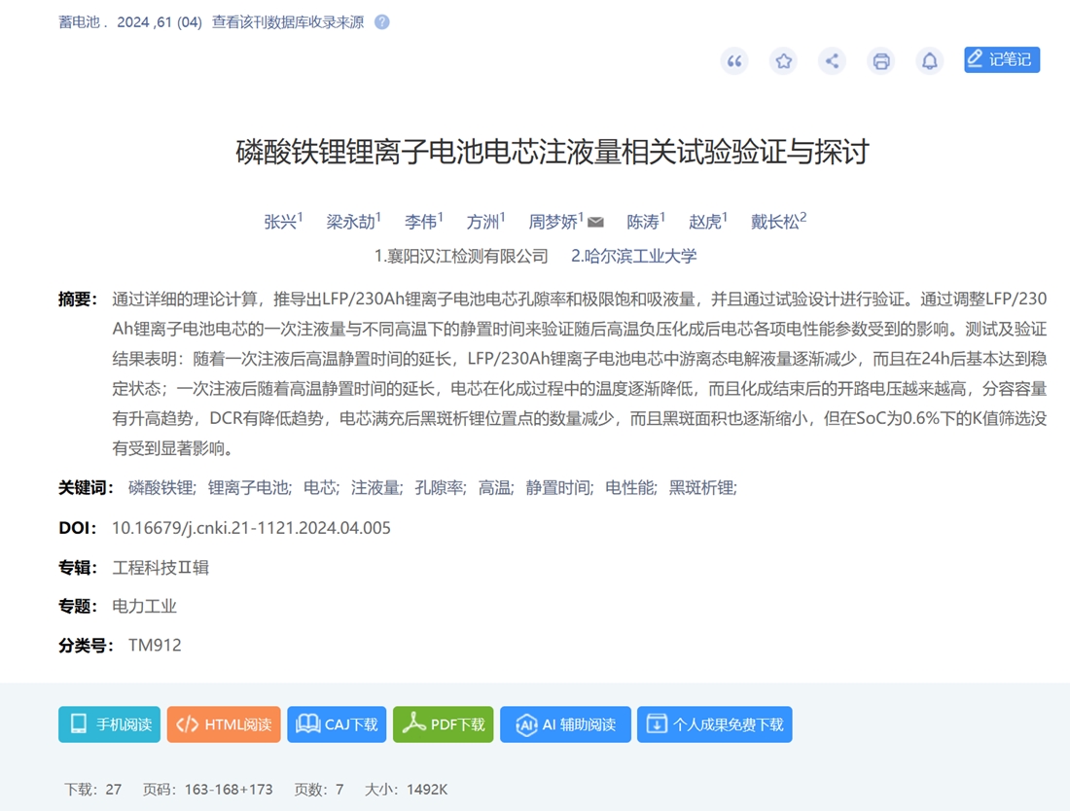This screenshot has width=1070, height=811.
Task: Share the article using share icon
Action: pos(832,60)
